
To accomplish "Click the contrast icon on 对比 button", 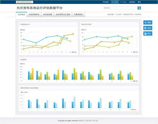I will tap(146, 28).
